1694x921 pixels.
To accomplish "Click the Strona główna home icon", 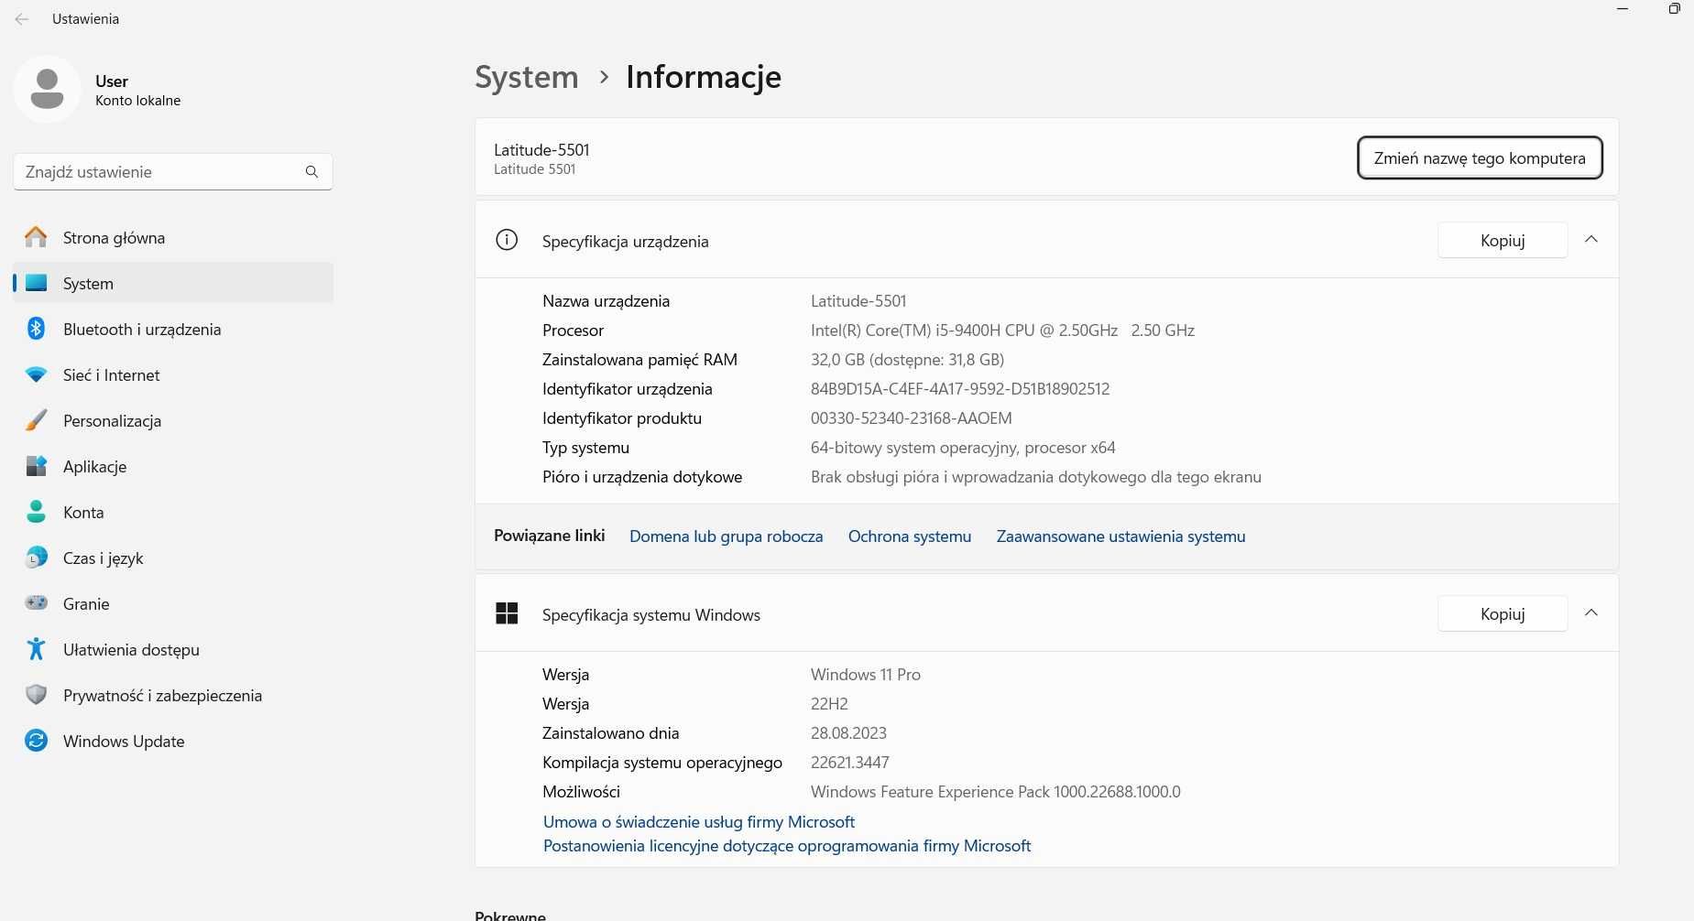I will [x=36, y=237].
